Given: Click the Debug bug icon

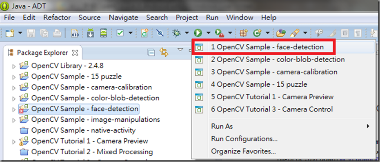Looking at the screenshot, I should point(177,33).
